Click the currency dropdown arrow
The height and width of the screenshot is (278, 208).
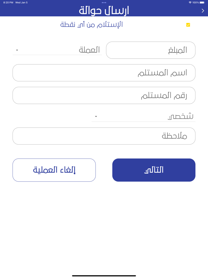click(x=17, y=50)
